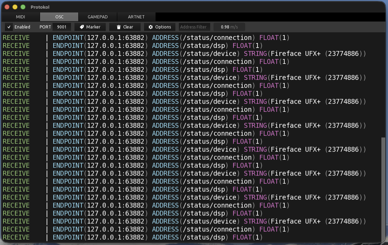
Task: Click the 0.98 m/s rate indicator
Action: coord(229,27)
